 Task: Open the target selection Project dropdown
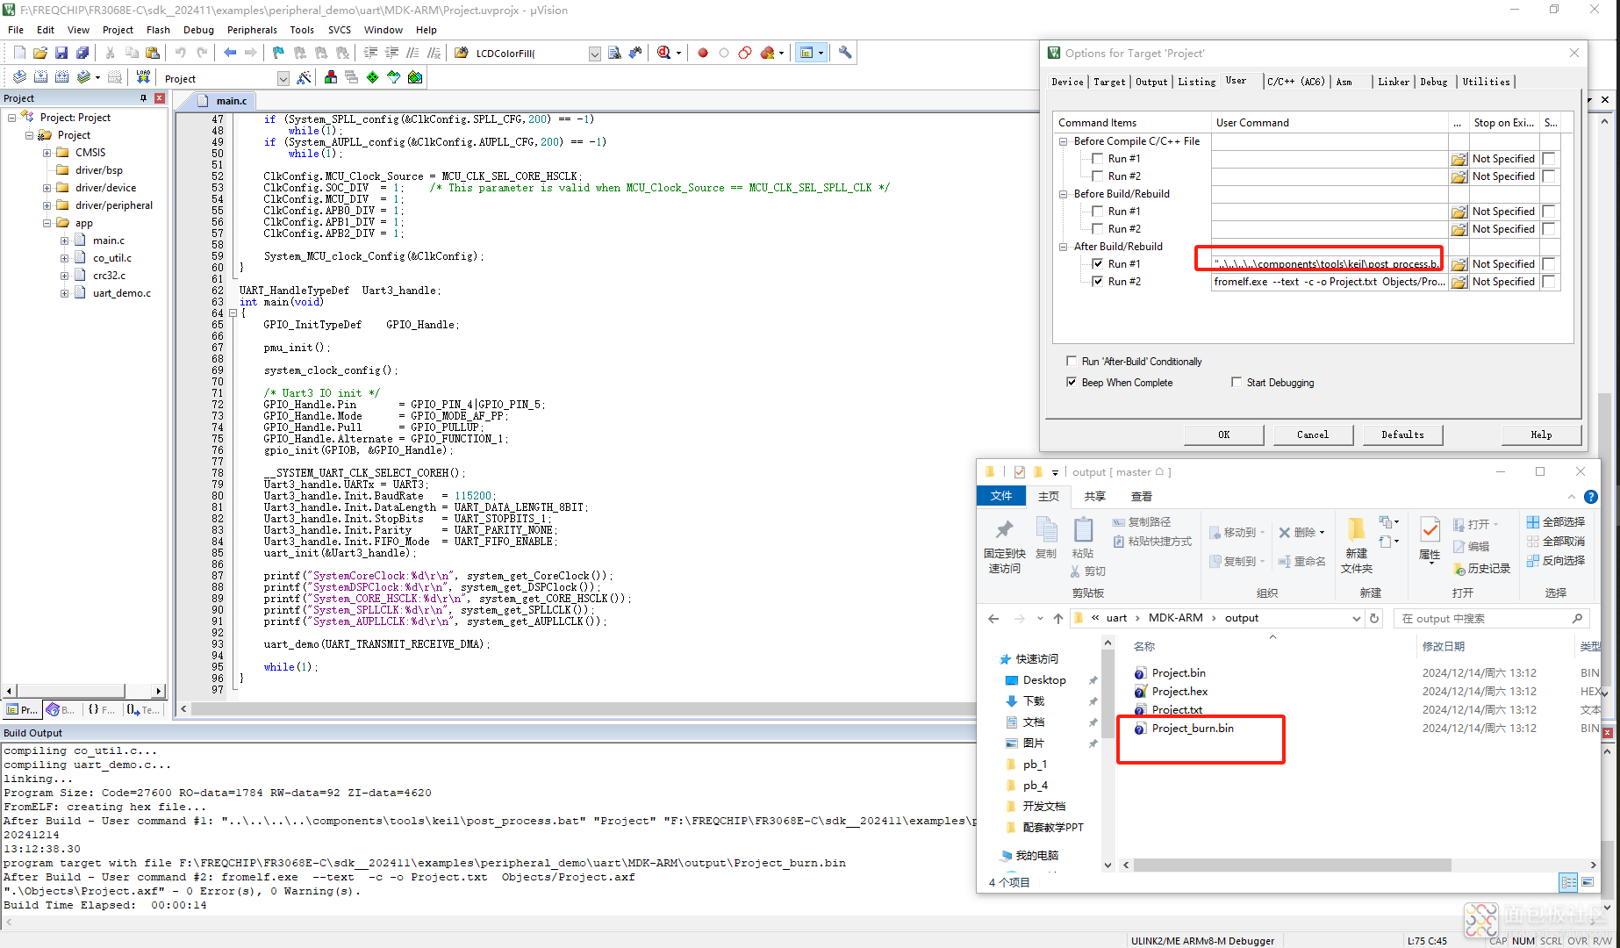click(283, 78)
